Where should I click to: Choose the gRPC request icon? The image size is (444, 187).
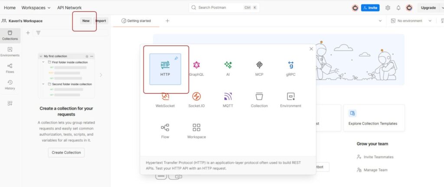291,65
